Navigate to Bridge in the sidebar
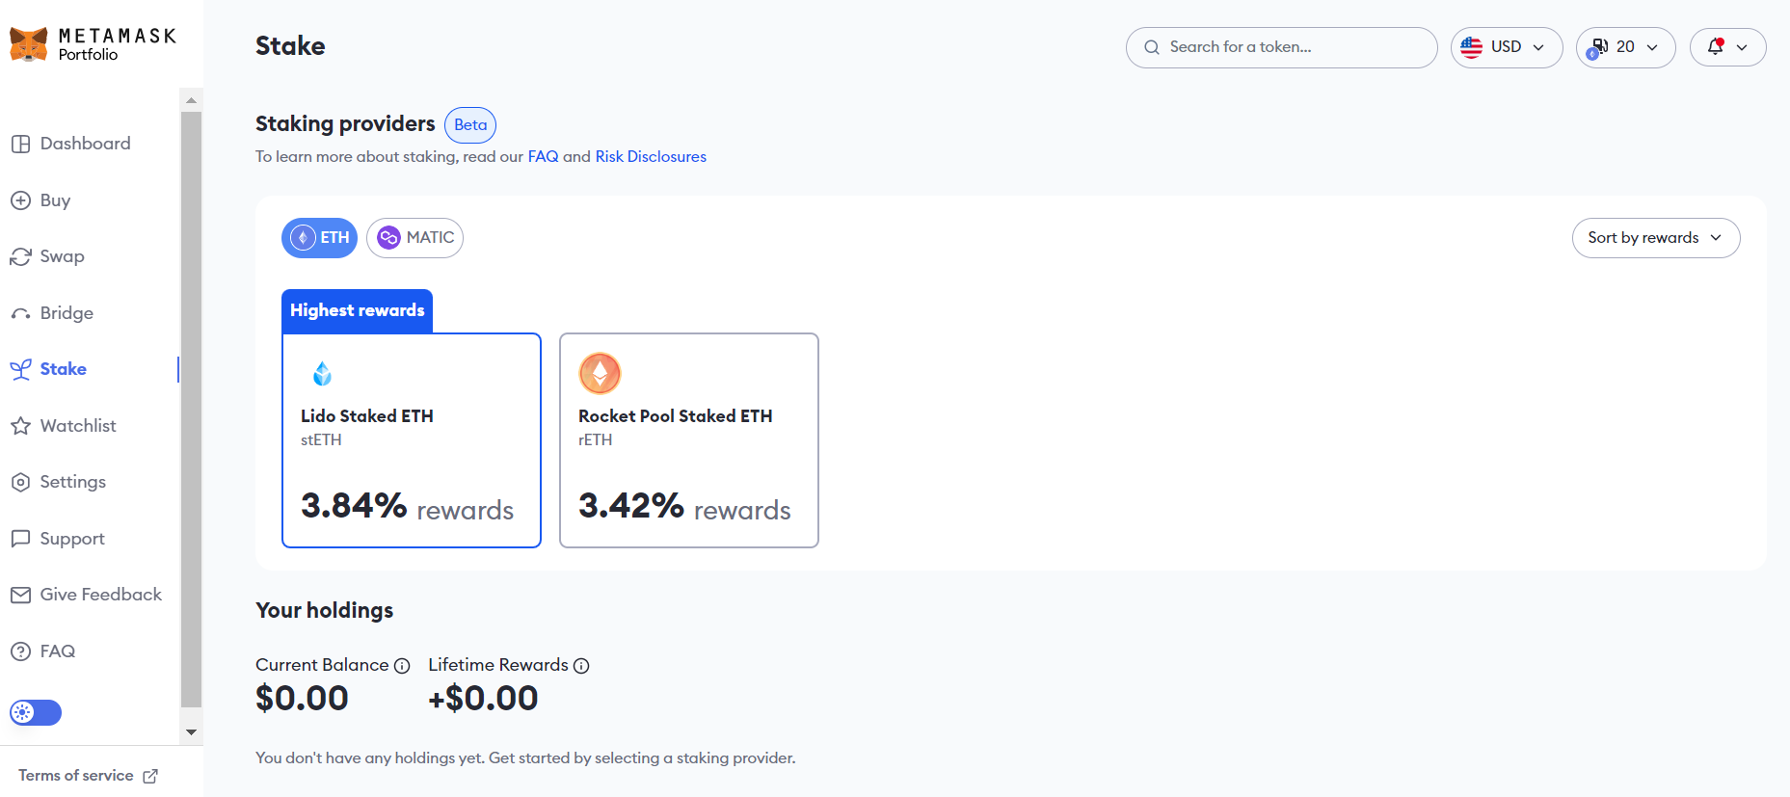Viewport: 1790px width, 797px height. 67,313
